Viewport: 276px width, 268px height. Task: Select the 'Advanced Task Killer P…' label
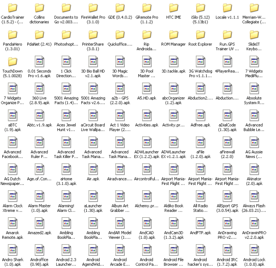pos(66,154)
